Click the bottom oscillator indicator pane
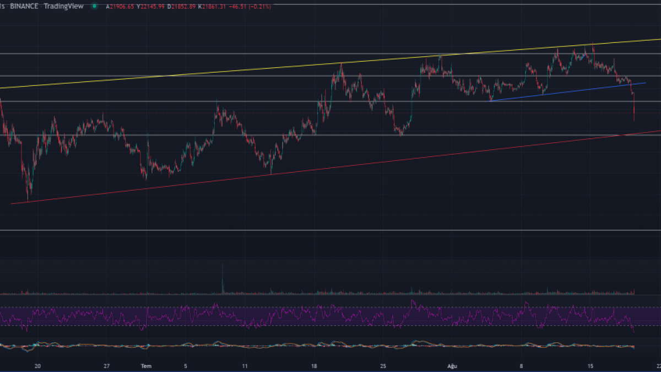Screen dimensions: 661x372 [x=330, y=346]
